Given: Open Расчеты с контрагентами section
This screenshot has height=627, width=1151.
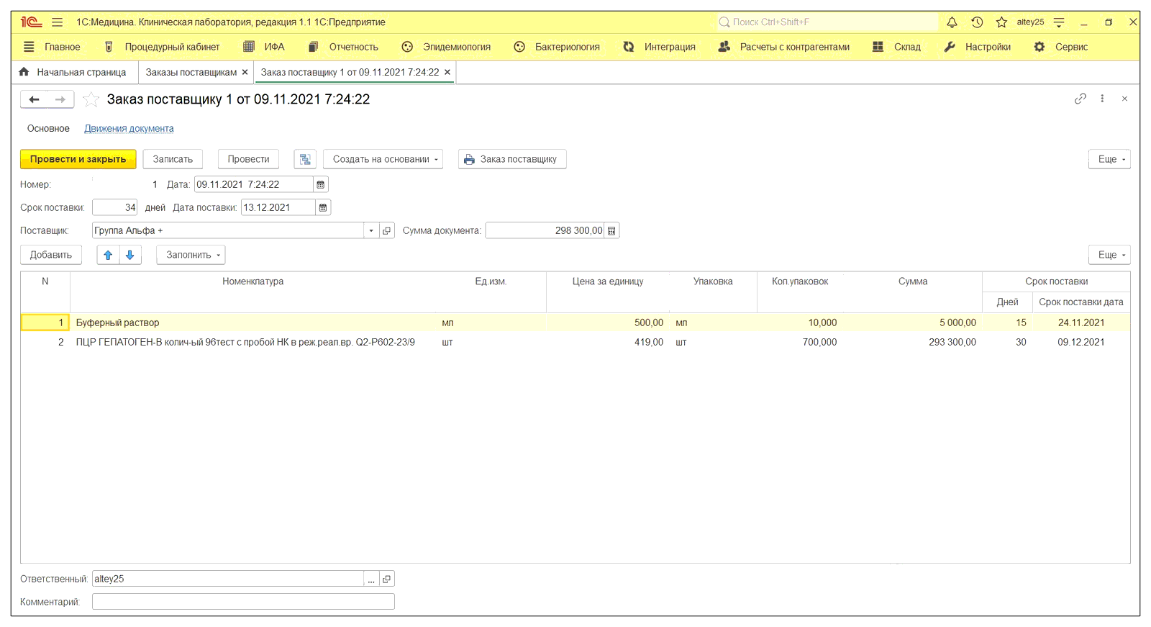Looking at the screenshot, I should [x=784, y=47].
